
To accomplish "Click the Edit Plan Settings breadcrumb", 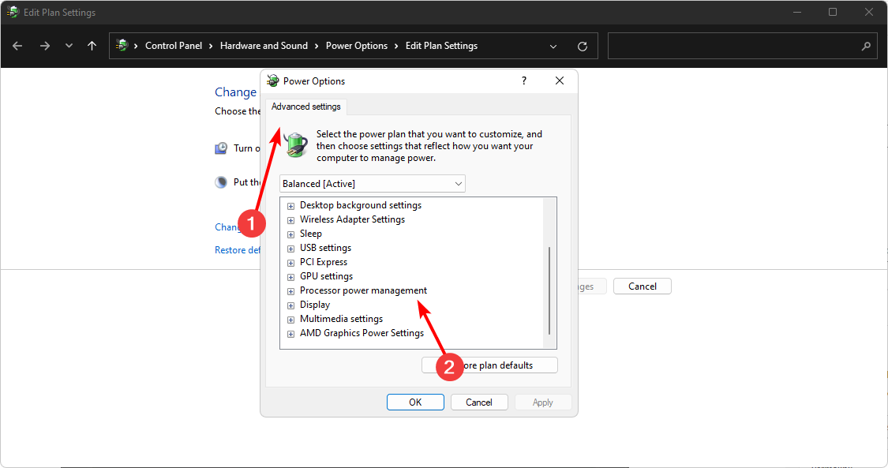I will pos(441,46).
